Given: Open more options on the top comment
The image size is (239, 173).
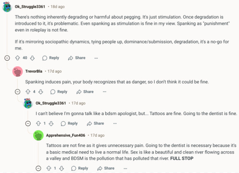Looking at the screenshot, I should pyautogui.click(x=96, y=58).
